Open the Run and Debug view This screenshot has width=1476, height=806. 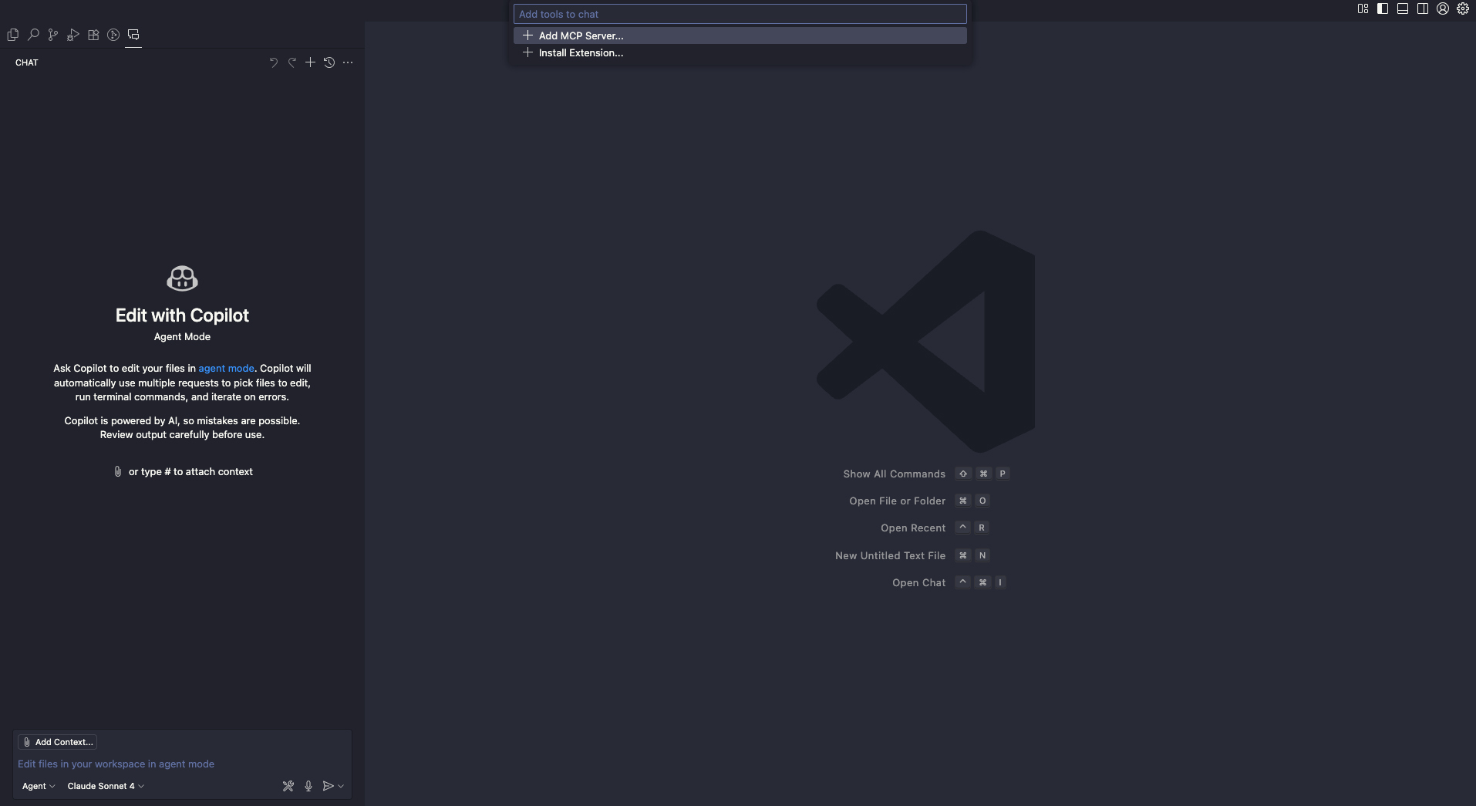(73, 35)
